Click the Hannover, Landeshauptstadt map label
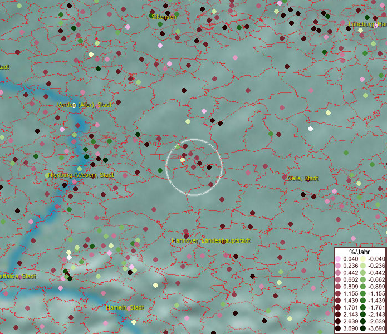The width and height of the screenshot is (387, 334). 211,240
